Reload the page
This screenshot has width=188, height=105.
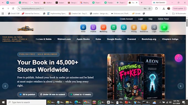point(13,9)
